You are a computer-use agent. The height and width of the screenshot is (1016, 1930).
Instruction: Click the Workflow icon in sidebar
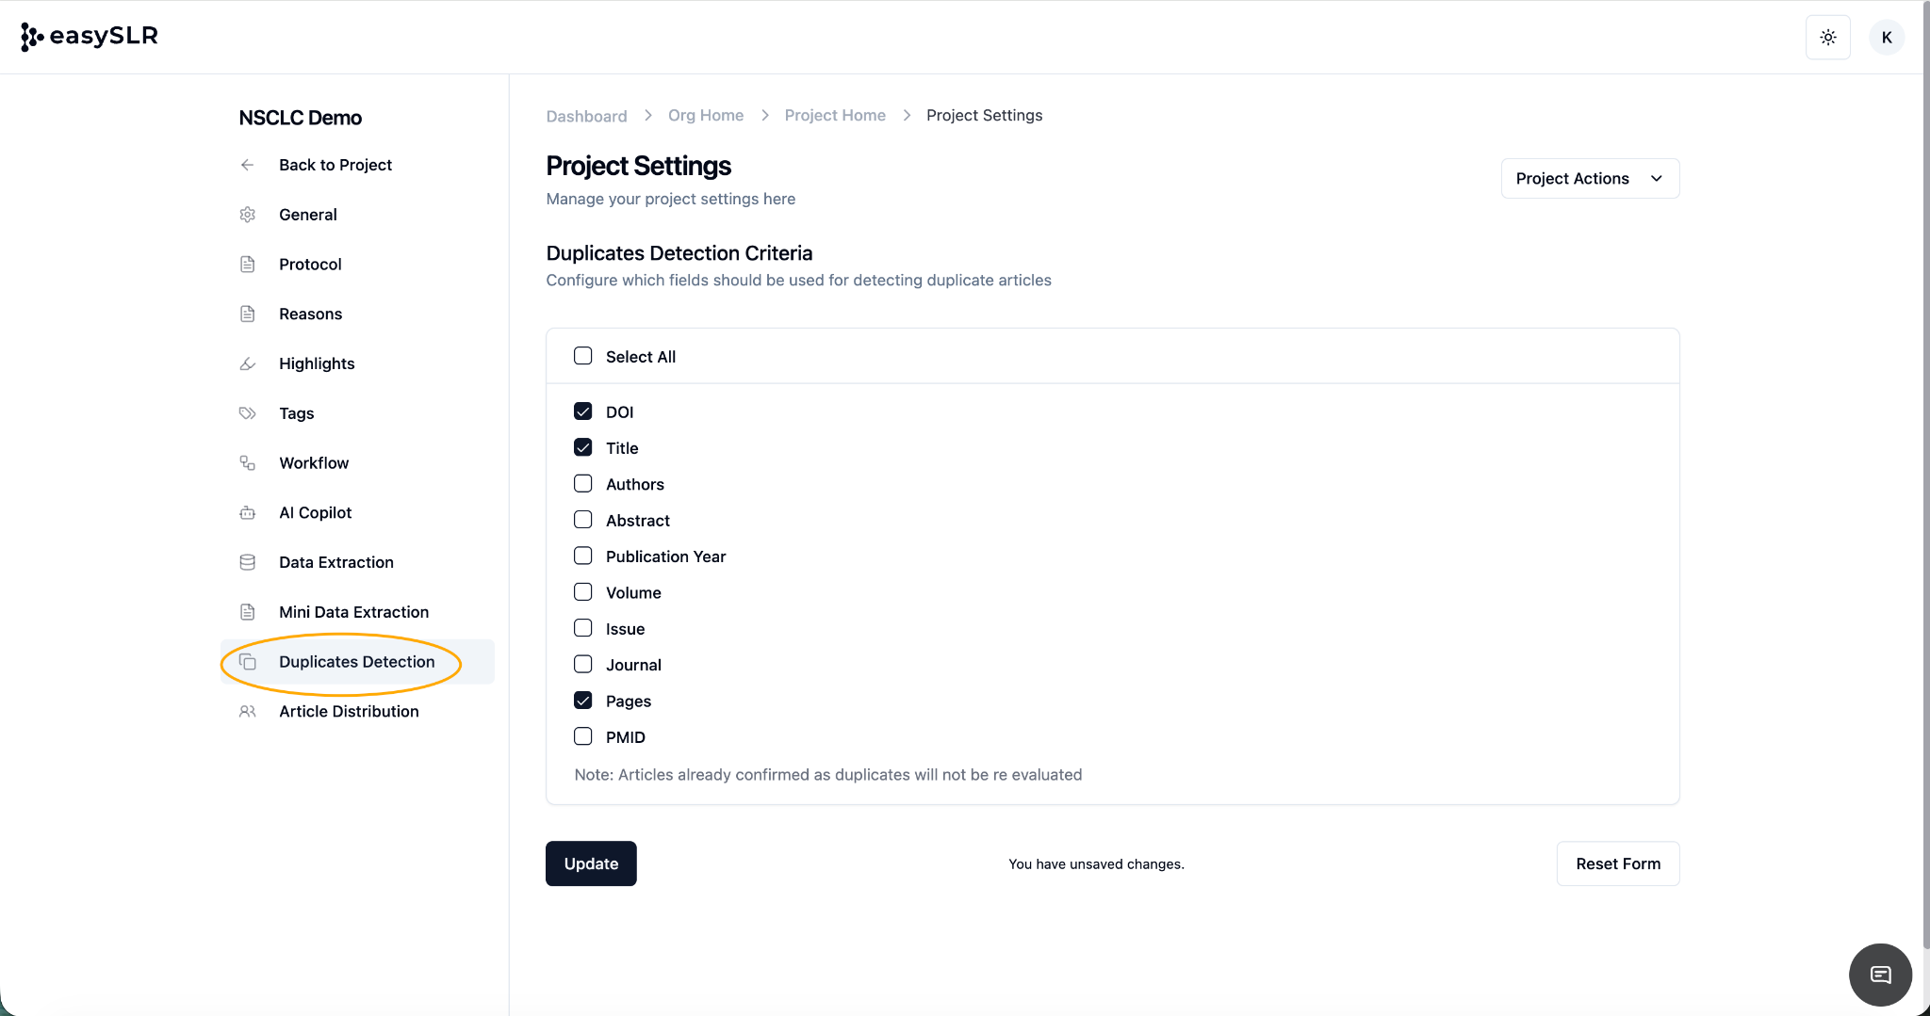(248, 463)
